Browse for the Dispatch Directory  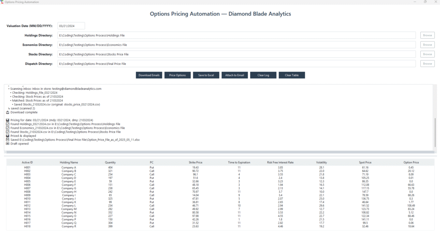428,64
